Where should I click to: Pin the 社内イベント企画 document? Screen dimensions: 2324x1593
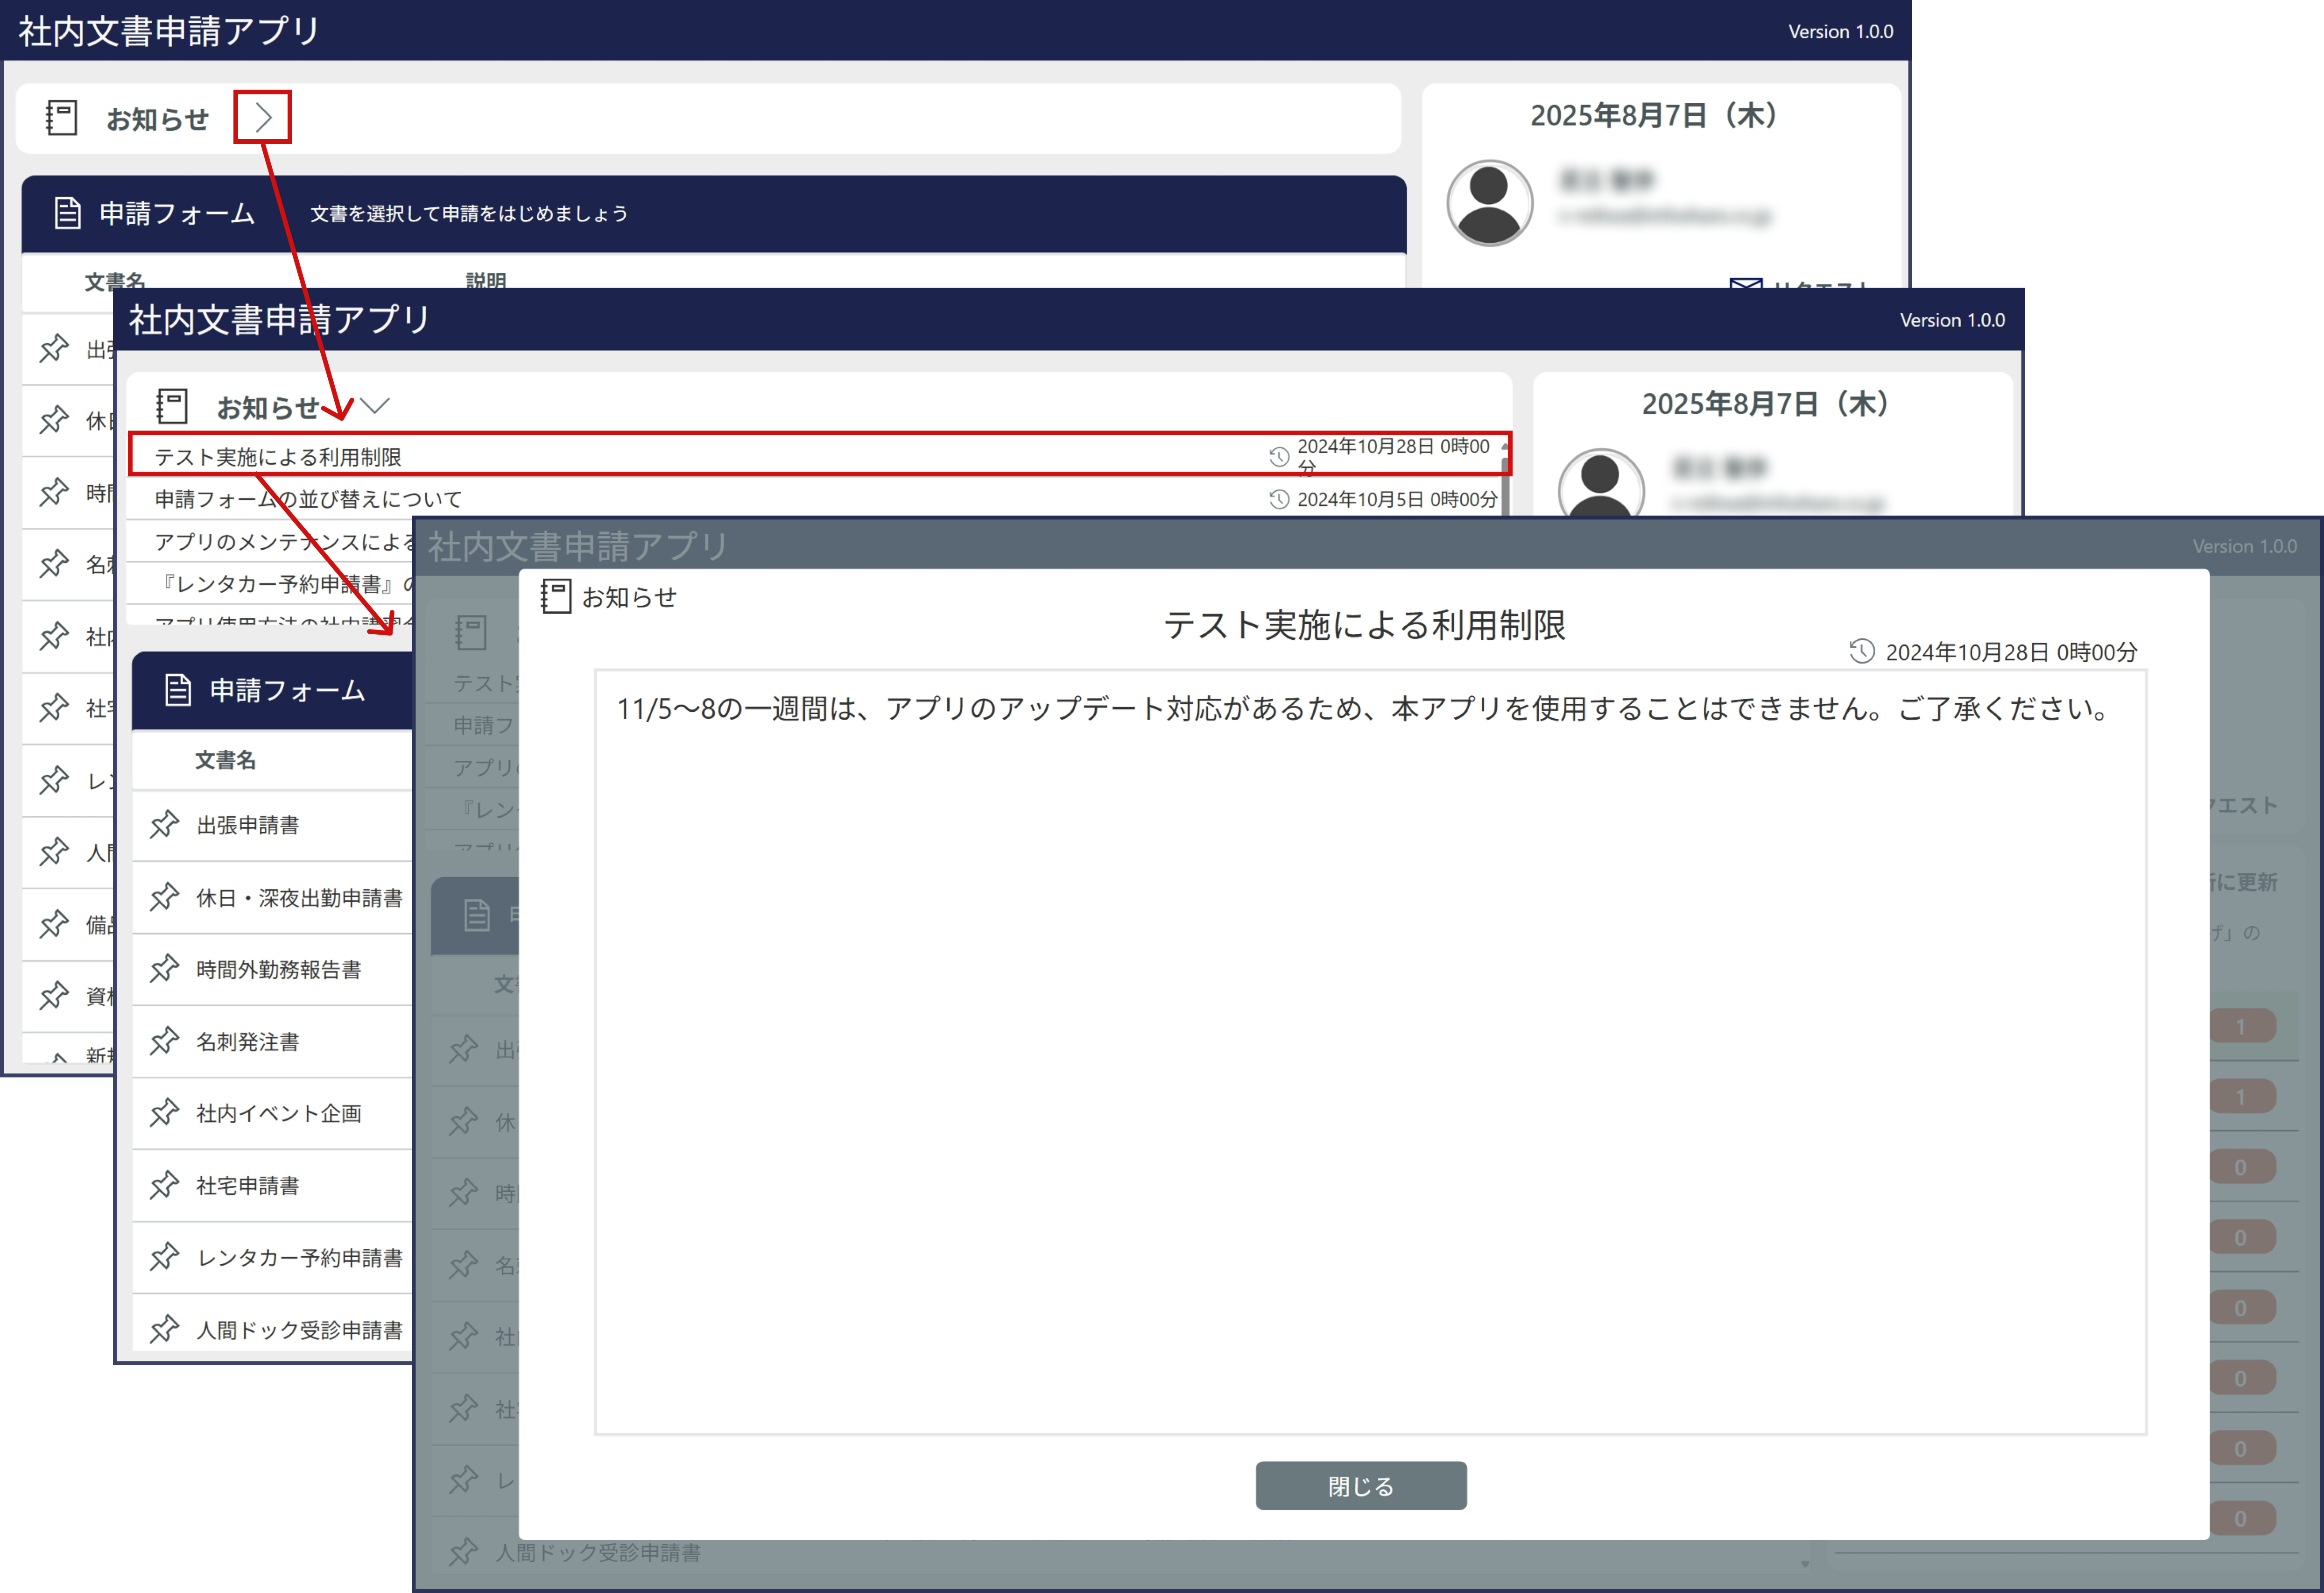[164, 1113]
